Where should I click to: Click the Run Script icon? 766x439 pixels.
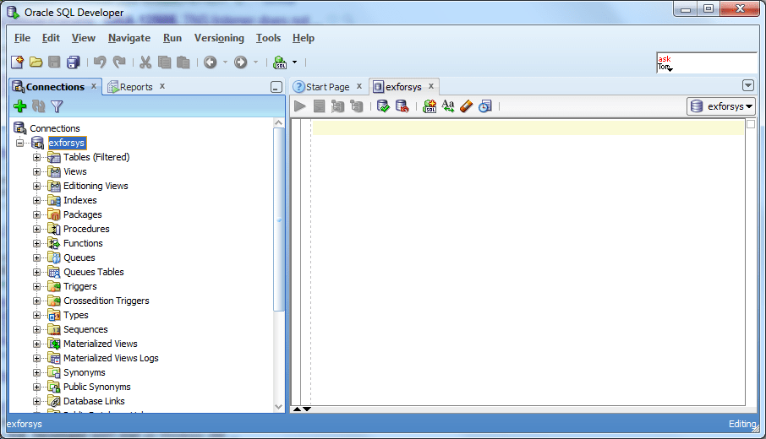click(319, 106)
